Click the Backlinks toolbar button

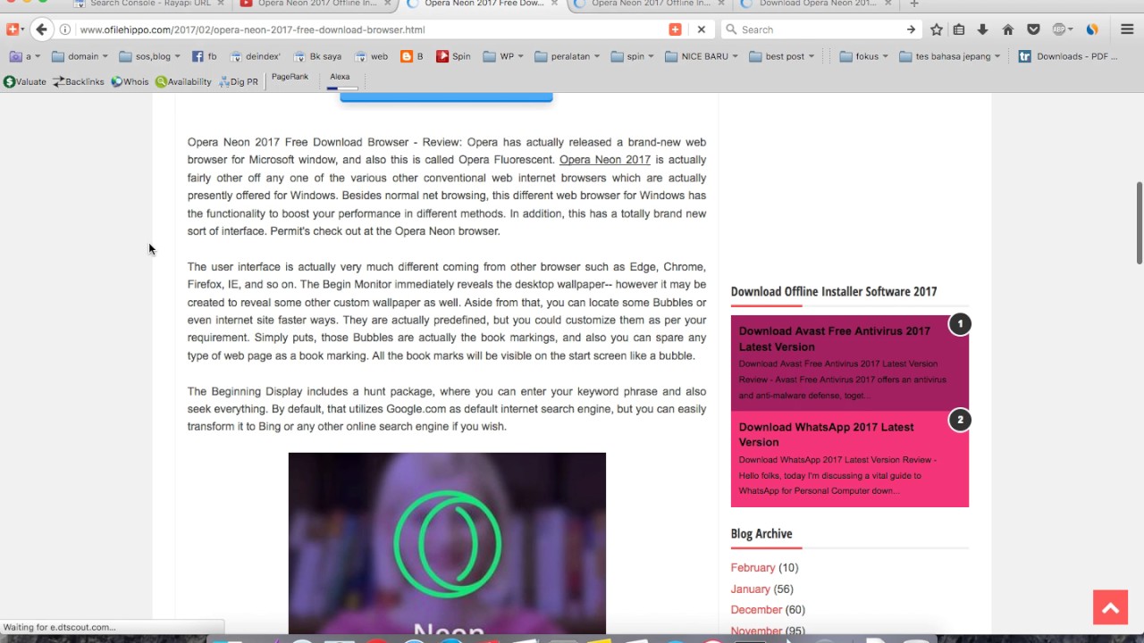point(79,81)
